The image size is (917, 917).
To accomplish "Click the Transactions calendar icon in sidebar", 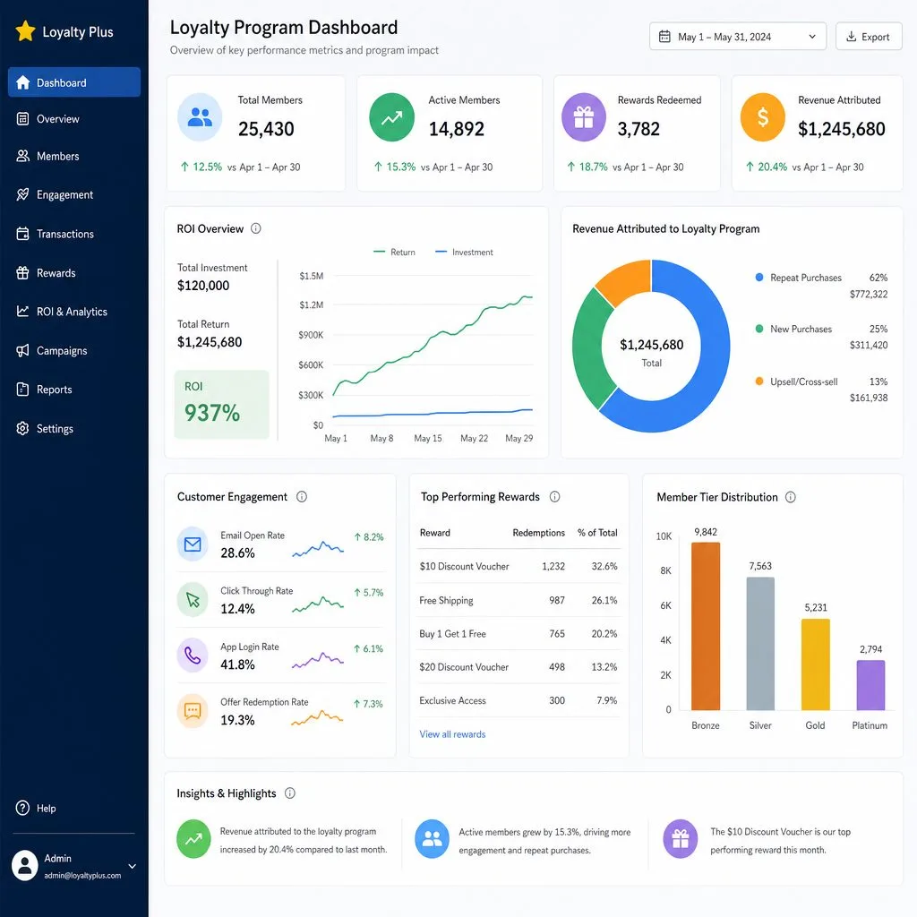I will point(22,234).
